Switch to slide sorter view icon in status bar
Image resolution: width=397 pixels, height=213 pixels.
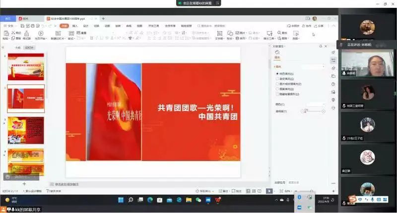(254, 191)
